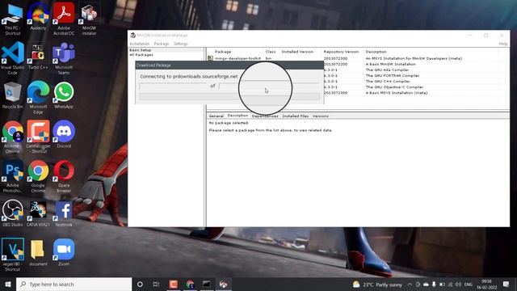Click the Windows Start button
The image size is (517, 291).
point(8,284)
